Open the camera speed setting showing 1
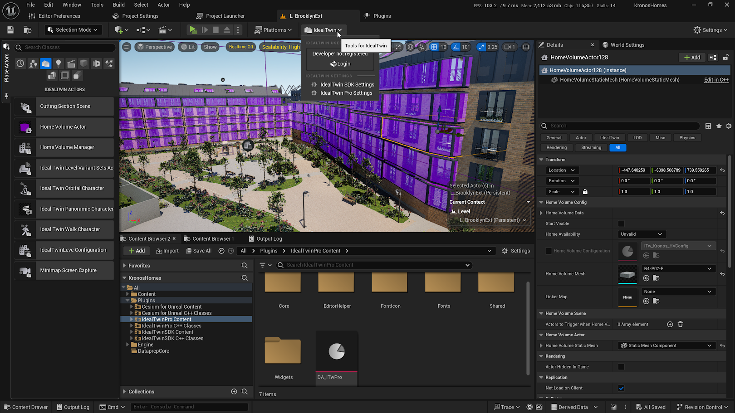Image resolution: width=735 pixels, height=413 pixels. 510,47
